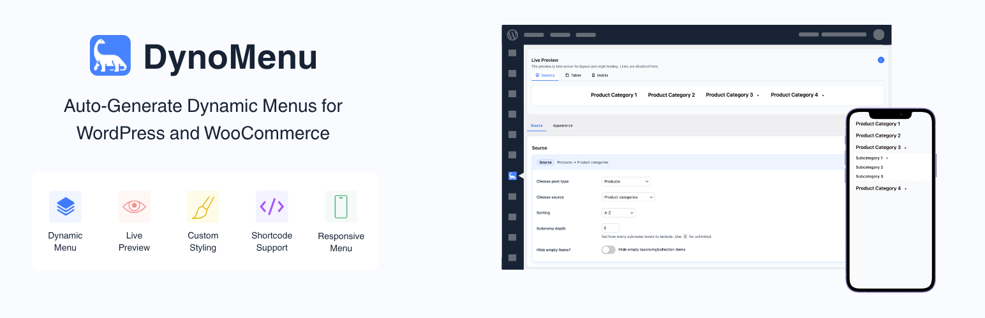Viewport: 985px width, 318px height.
Task: Click the 'Choose source' label
Action: pos(550,197)
